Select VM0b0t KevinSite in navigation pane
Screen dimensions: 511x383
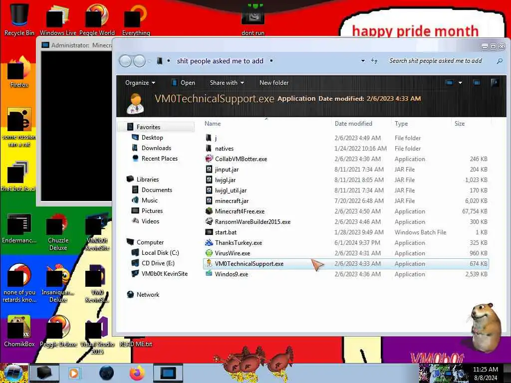(165, 274)
